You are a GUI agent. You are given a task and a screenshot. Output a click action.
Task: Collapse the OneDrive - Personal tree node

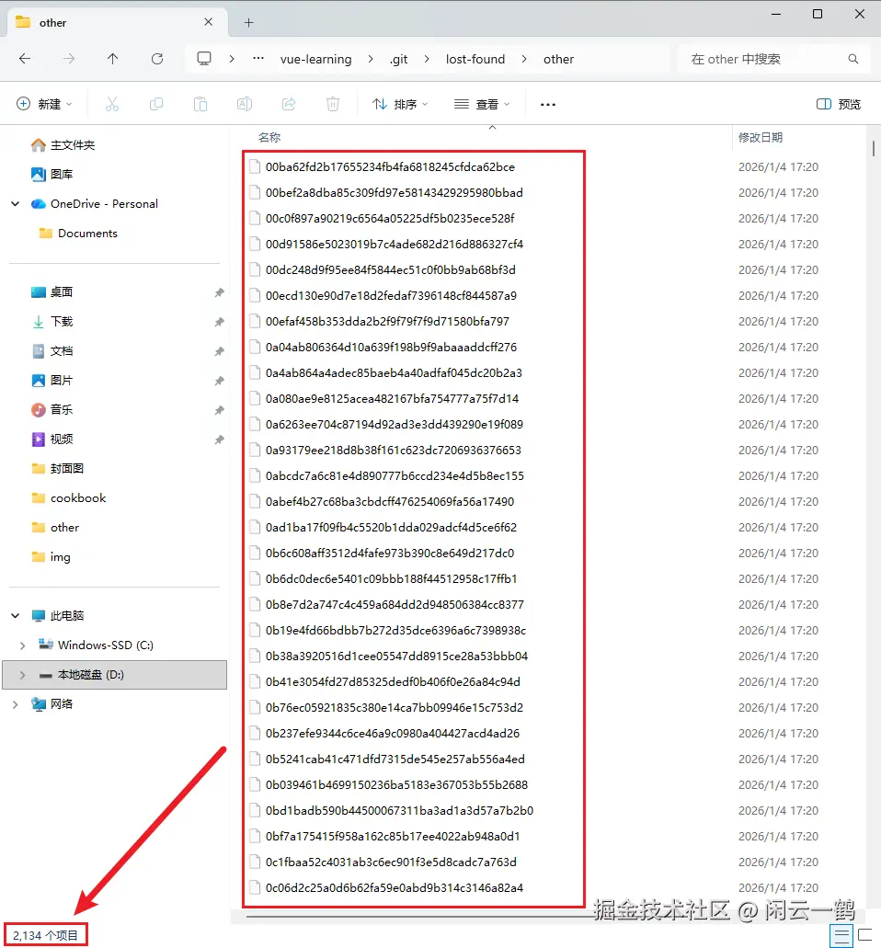(15, 204)
